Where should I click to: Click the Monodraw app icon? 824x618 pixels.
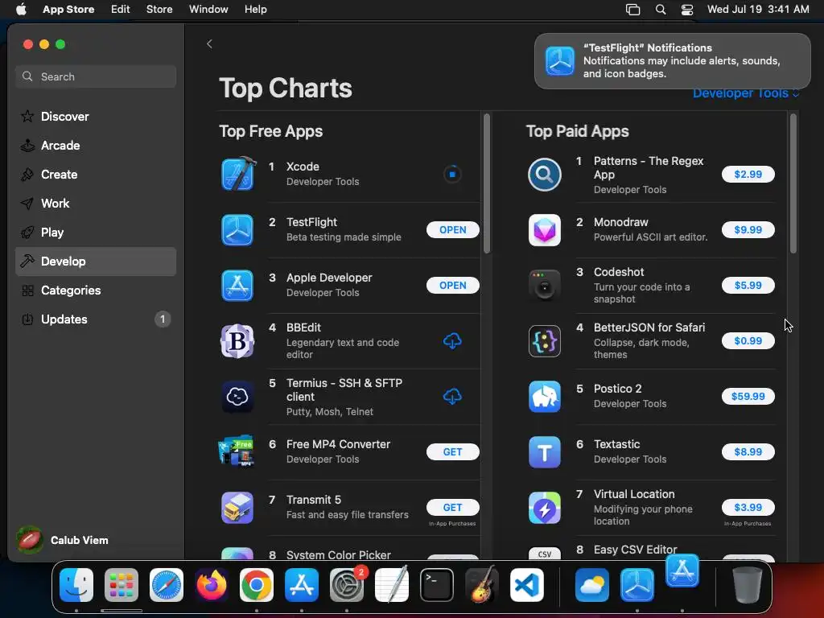tap(545, 230)
